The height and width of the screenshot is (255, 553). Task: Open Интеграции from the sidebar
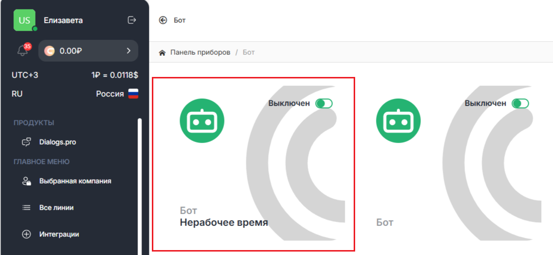[59, 234]
